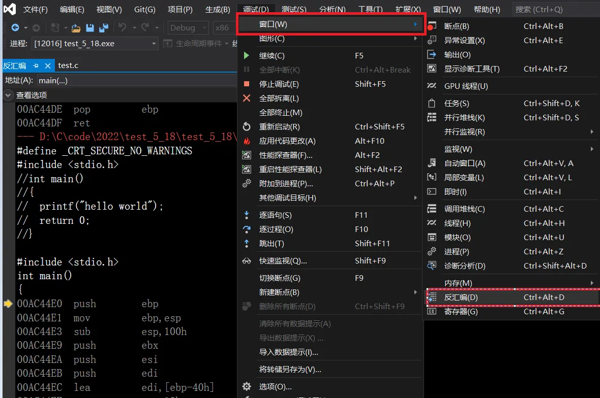Image resolution: width=600 pixels, height=398 pixels.
Task: Click 跳出(T) step out entry
Action: pyautogui.click(x=329, y=243)
